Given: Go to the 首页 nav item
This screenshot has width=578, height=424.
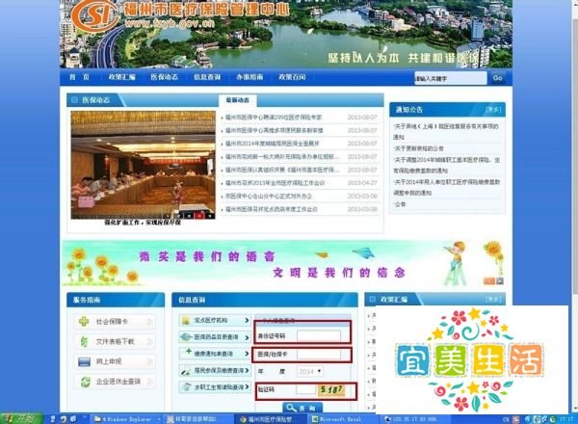Looking at the screenshot, I should (x=79, y=77).
